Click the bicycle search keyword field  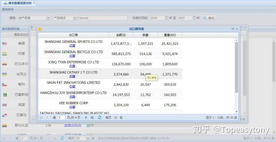pos(103,18)
